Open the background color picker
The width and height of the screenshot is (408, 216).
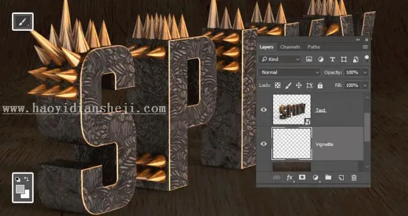point(26,195)
